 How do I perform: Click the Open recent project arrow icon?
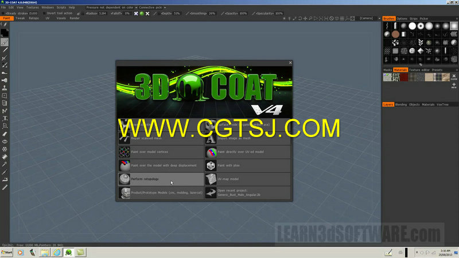211,193
